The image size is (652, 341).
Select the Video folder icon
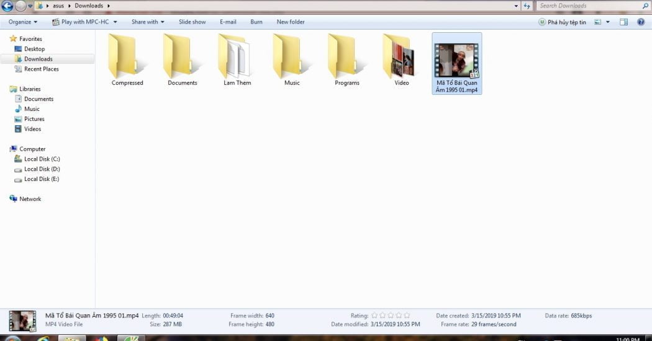pyautogui.click(x=399, y=56)
